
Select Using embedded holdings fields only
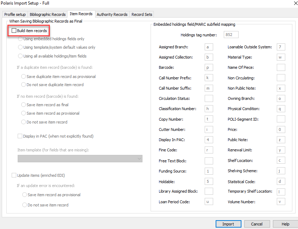click(21, 39)
